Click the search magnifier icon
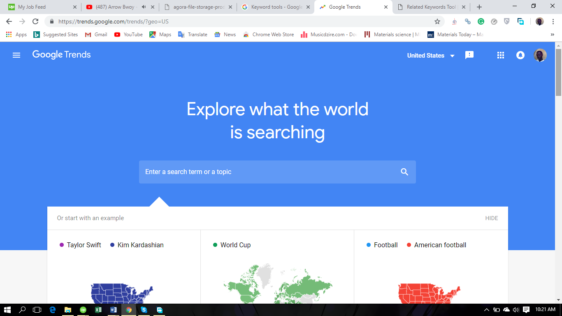The width and height of the screenshot is (562, 316). 404,172
